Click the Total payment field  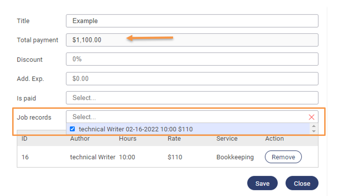tap(192, 40)
